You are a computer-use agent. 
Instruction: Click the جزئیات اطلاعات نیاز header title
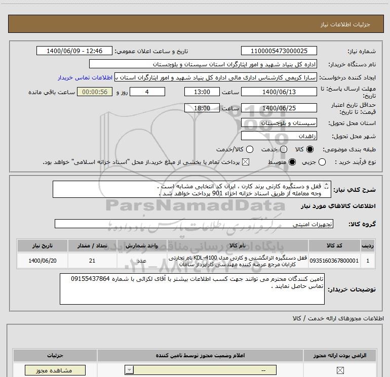pyautogui.click(x=345, y=24)
